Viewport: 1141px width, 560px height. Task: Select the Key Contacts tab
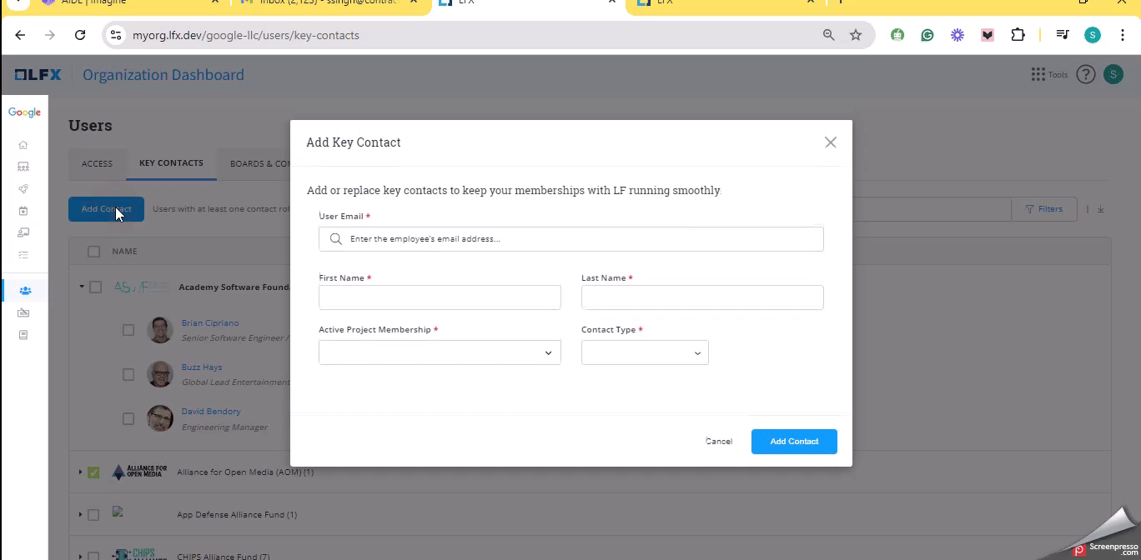171,163
